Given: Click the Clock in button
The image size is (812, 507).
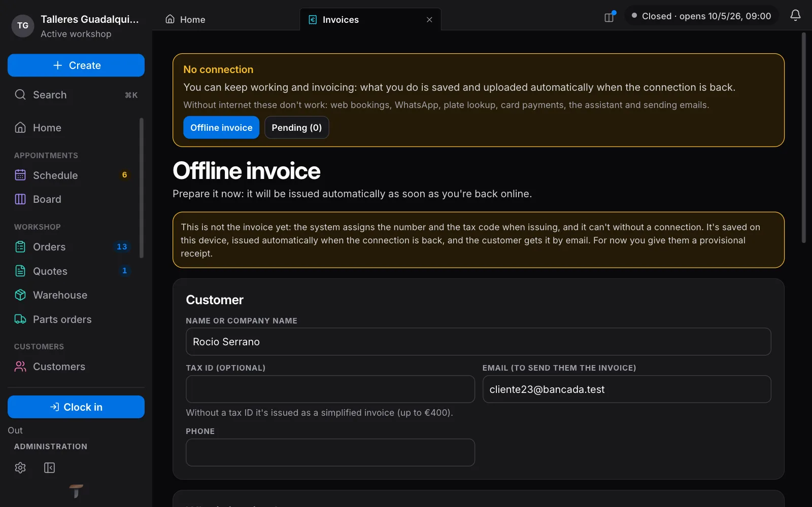Looking at the screenshot, I should click(x=76, y=407).
